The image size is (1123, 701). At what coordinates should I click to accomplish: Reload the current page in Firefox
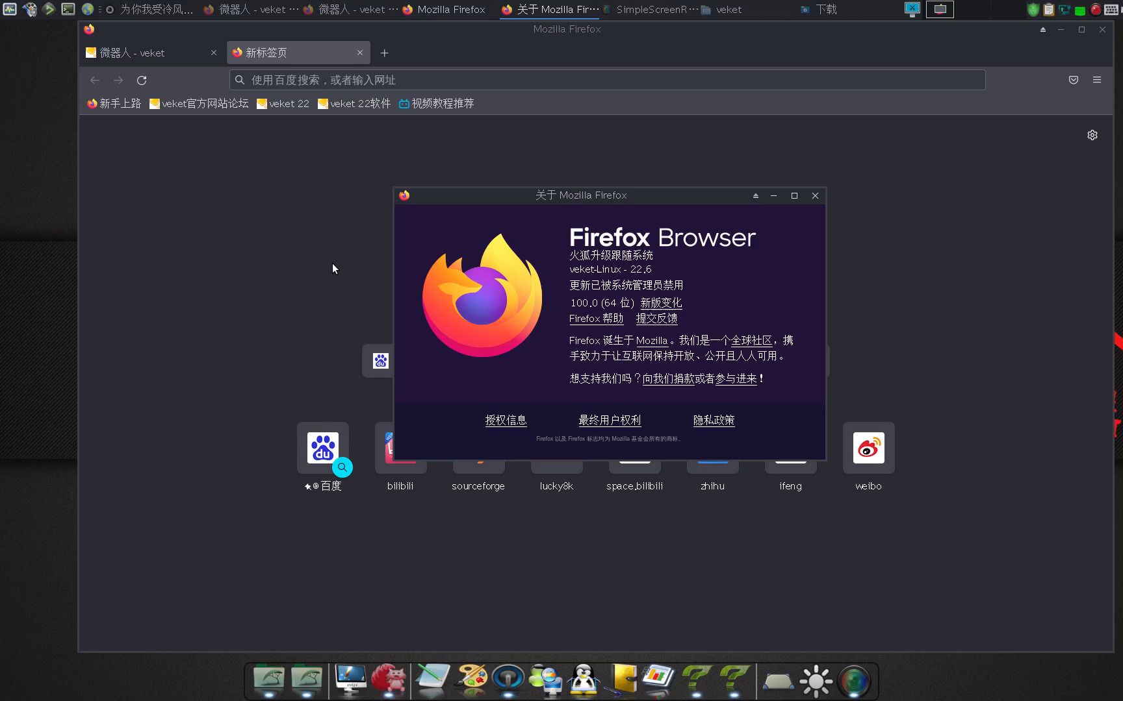pos(142,80)
